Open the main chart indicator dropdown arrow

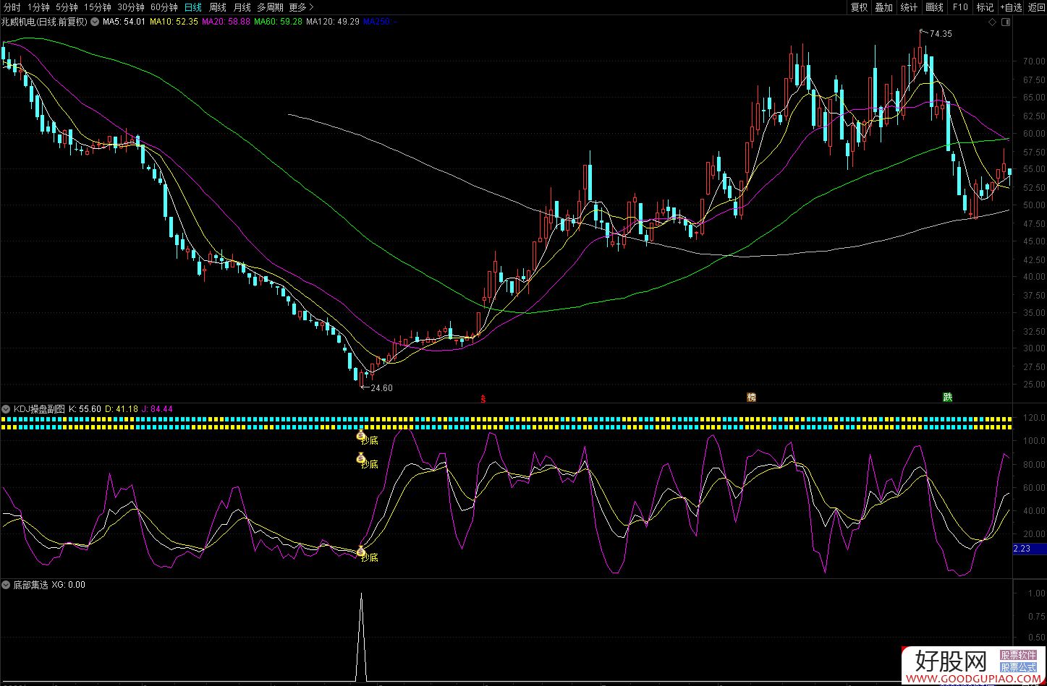point(94,22)
